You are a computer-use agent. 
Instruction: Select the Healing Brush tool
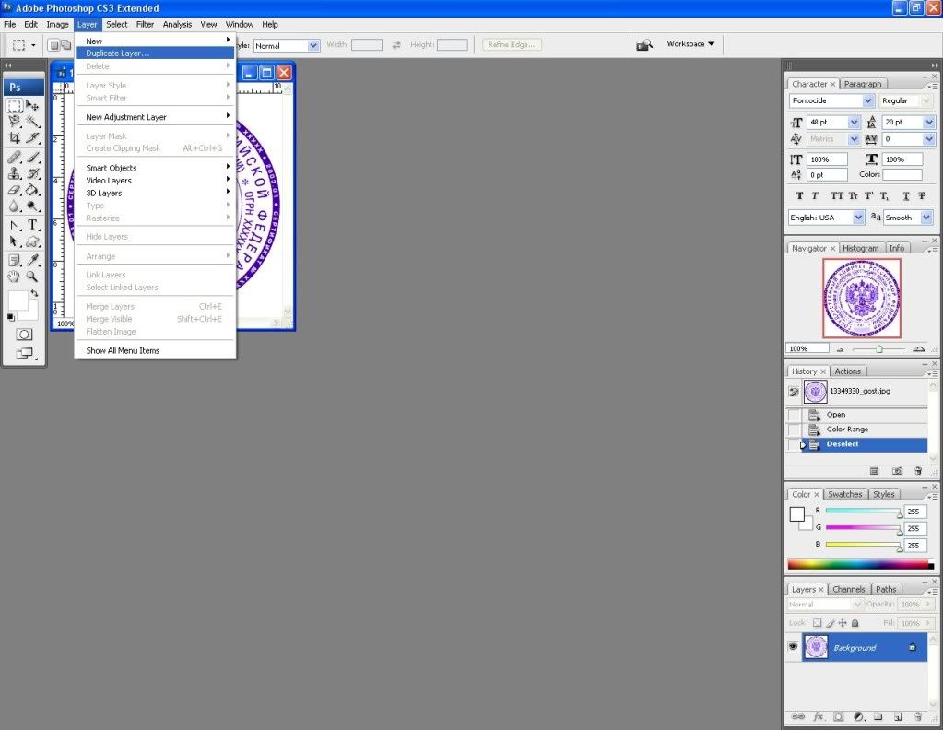click(x=15, y=158)
